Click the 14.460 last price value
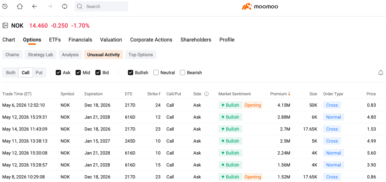The width and height of the screenshot is (386, 182). coord(39,25)
